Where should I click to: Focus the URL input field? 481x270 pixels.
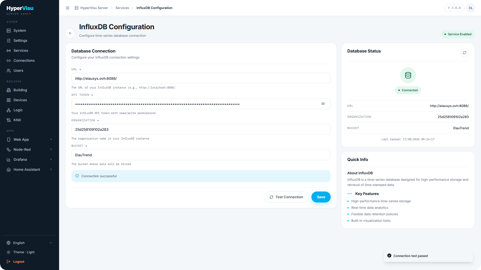pos(201,78)
